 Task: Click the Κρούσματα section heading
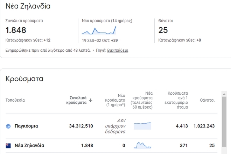click(x=24, y=79)
